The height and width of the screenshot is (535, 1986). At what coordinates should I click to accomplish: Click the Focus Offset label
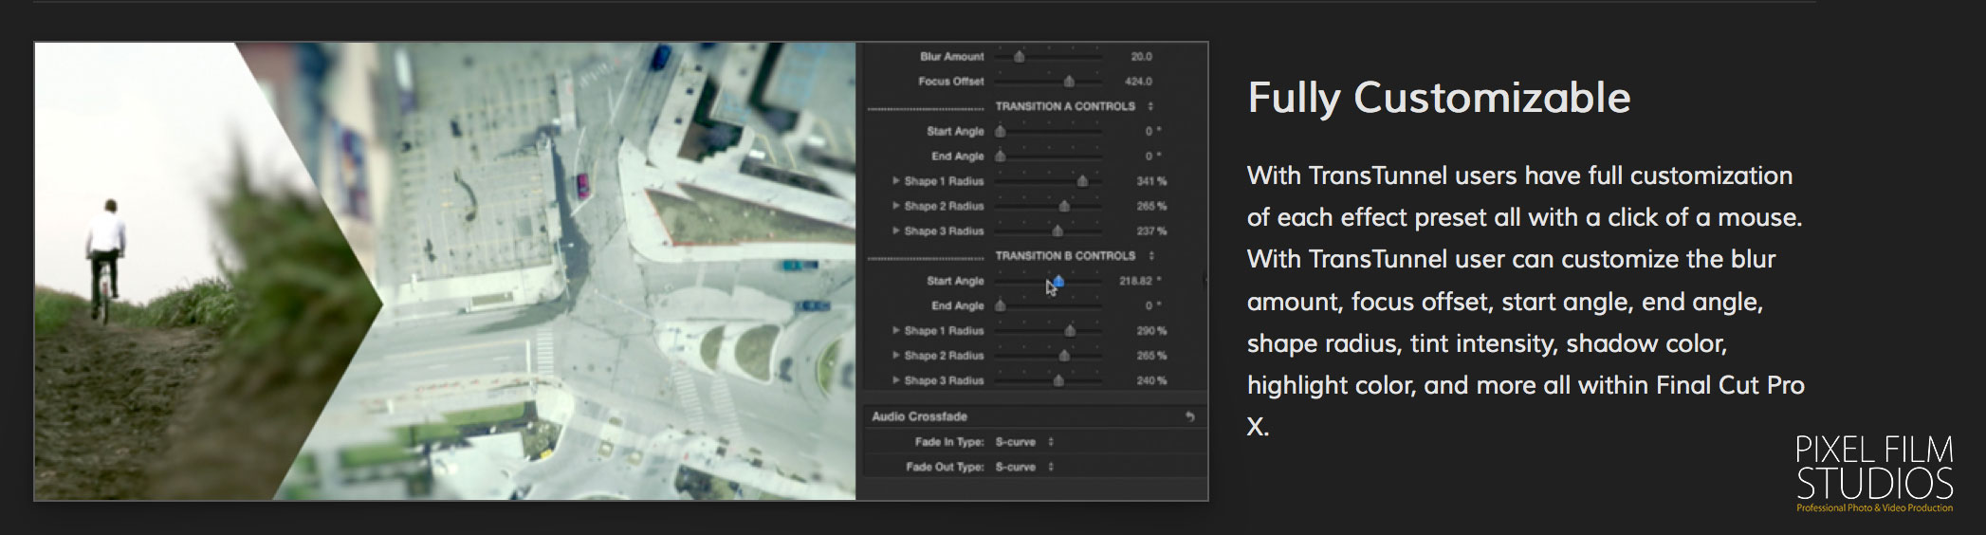point(950,82)
